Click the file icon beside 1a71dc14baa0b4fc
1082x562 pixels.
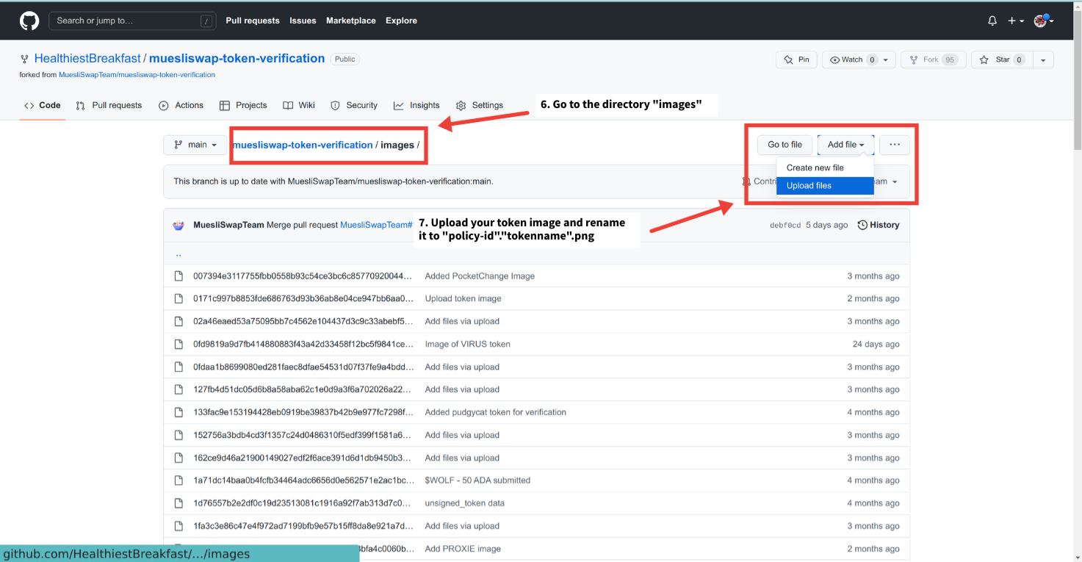(178, 480)
